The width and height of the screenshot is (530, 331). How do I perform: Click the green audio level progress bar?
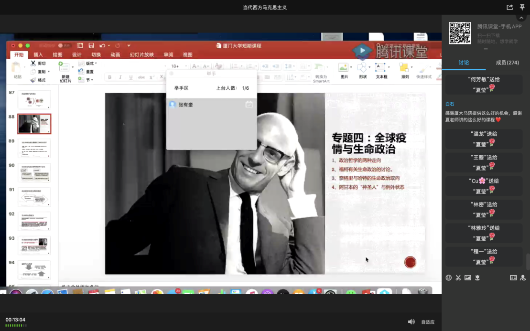tap(16, 325)
